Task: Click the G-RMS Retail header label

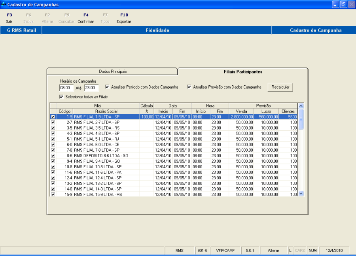Action: pyautogui.click(x=21, y=30)
